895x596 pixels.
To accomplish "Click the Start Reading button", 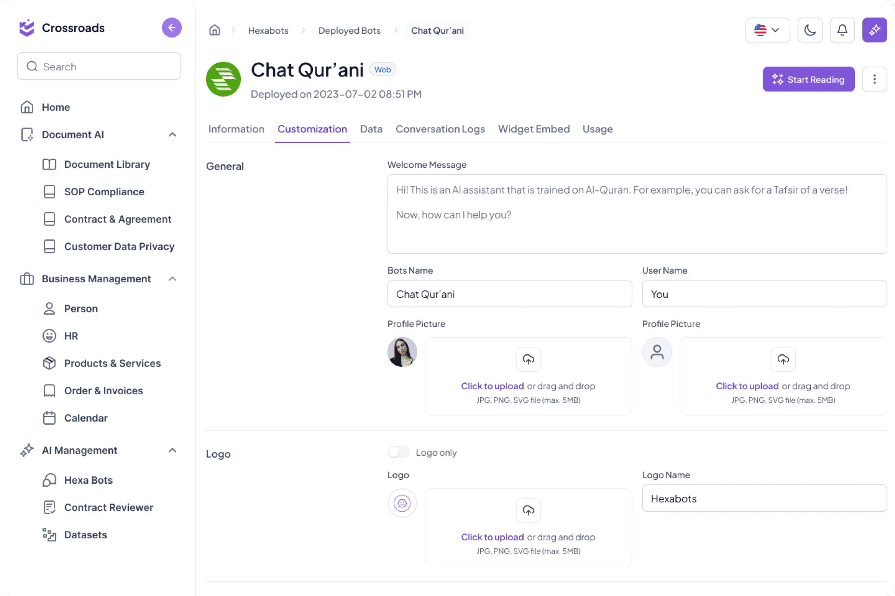I will pyautogui.click(x=808, y=79).
